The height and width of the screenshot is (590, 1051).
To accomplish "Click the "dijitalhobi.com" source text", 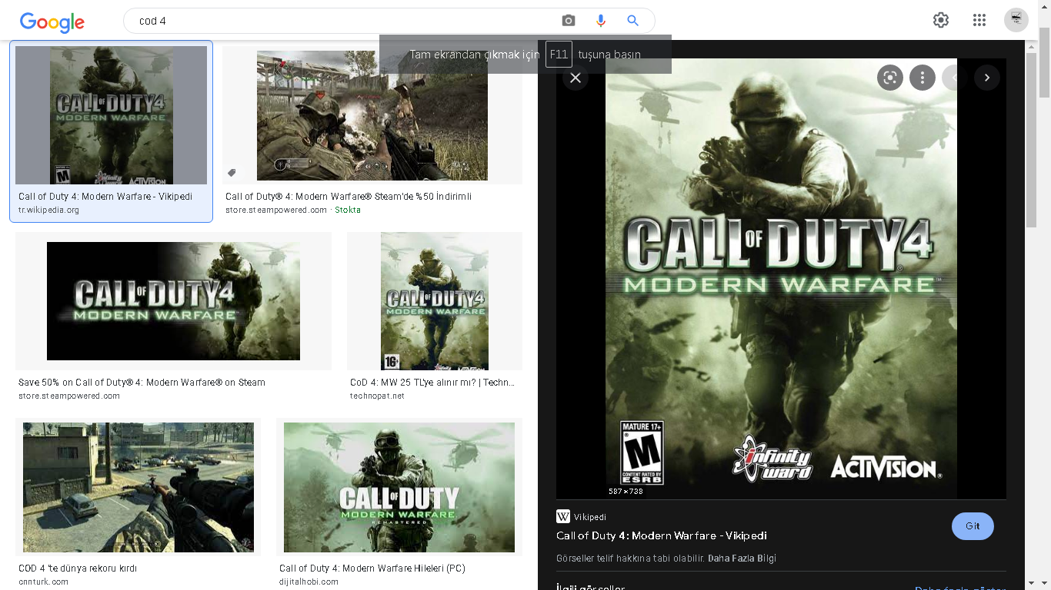I will point(309,582).
